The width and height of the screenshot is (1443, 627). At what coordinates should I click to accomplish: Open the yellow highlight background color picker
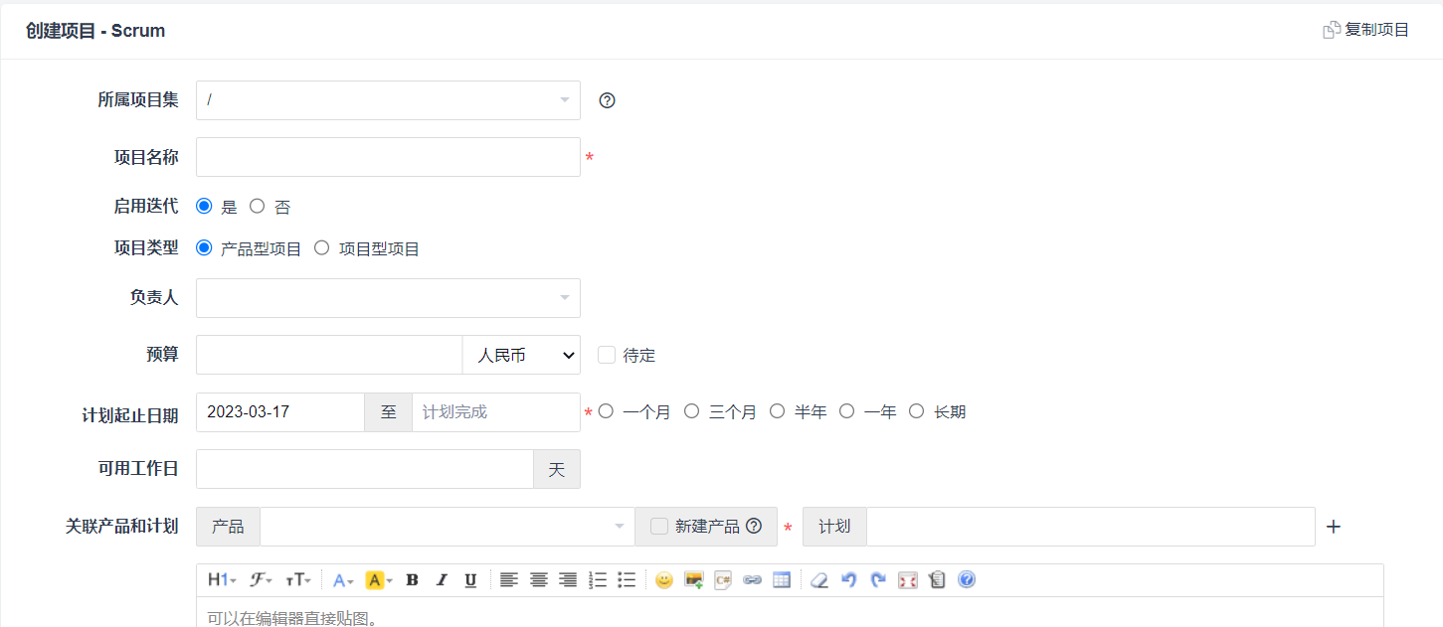379,580
